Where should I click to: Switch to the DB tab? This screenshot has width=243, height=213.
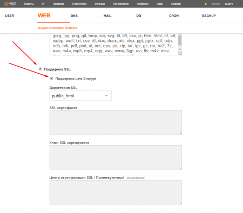[139, 16]
